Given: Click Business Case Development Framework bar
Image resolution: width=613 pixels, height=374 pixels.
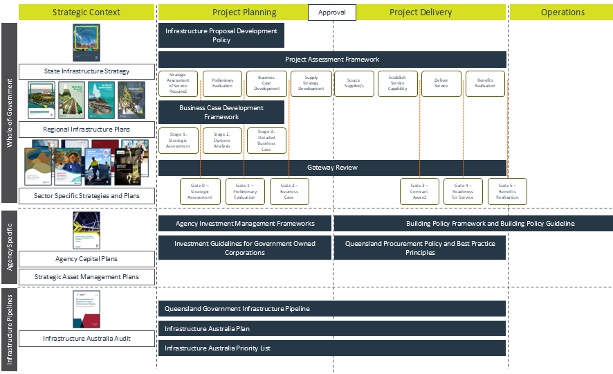Looking at the screenshot, I should tap(221, 112).
